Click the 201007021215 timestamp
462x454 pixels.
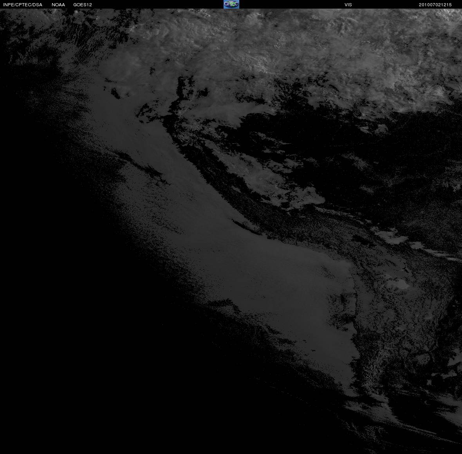coord(435,5)
